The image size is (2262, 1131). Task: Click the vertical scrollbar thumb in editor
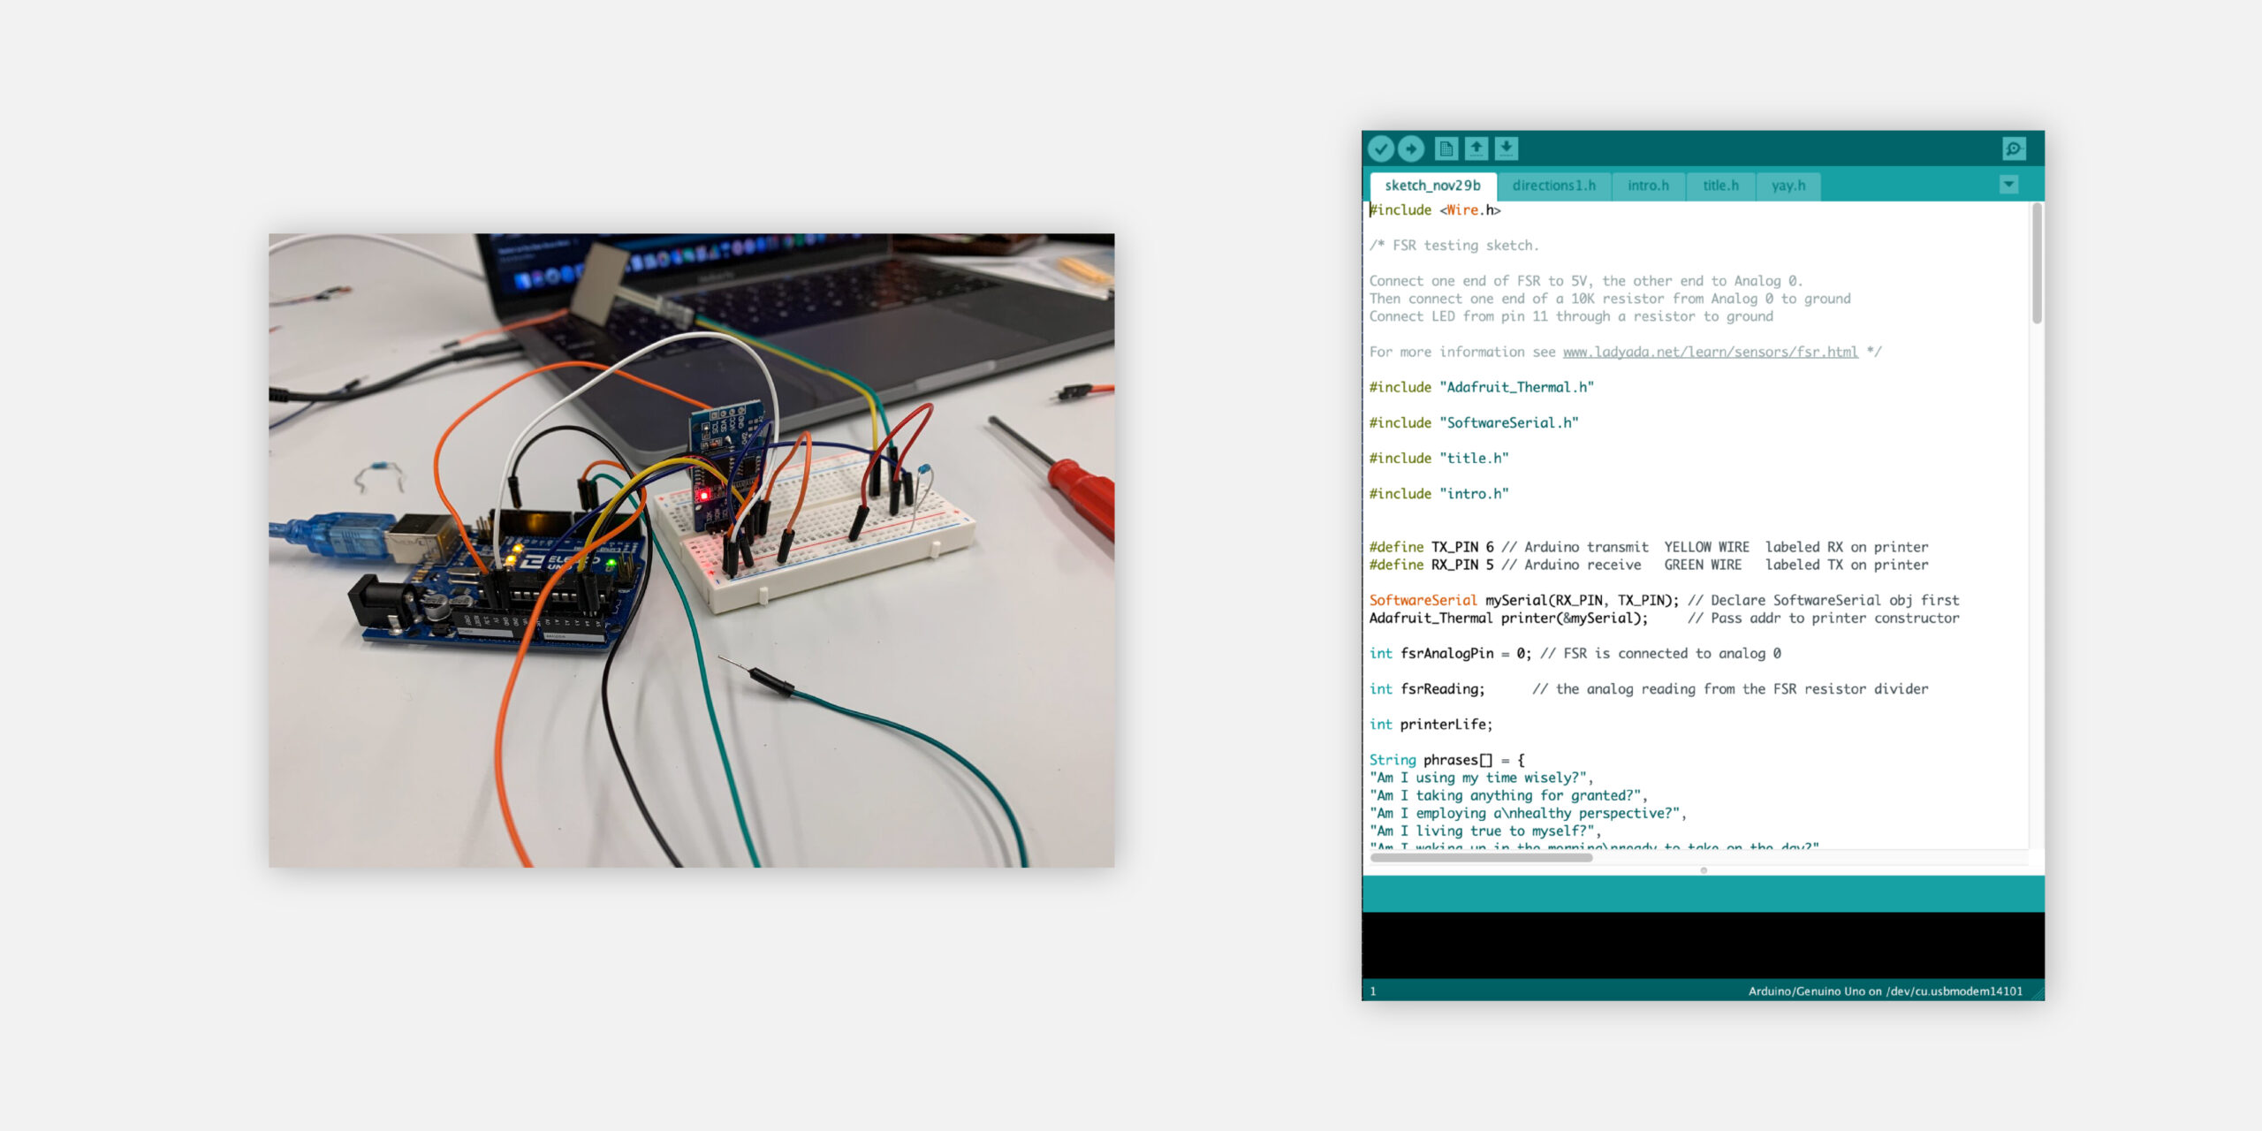point(2037,265)
